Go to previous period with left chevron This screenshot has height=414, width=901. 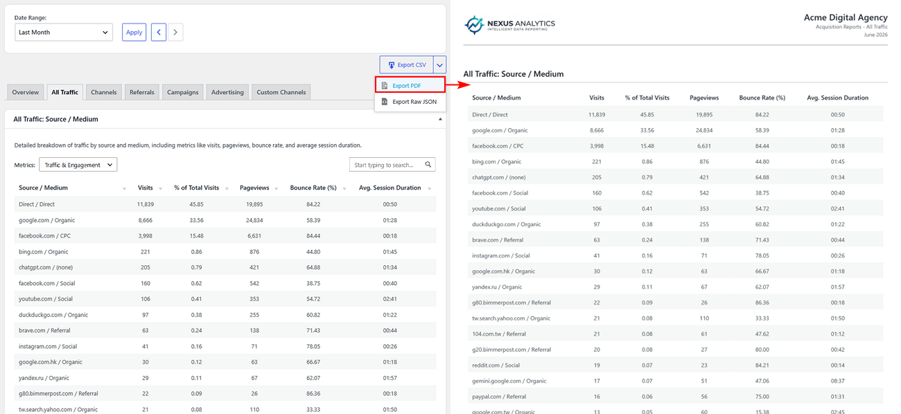coord(159,32)
